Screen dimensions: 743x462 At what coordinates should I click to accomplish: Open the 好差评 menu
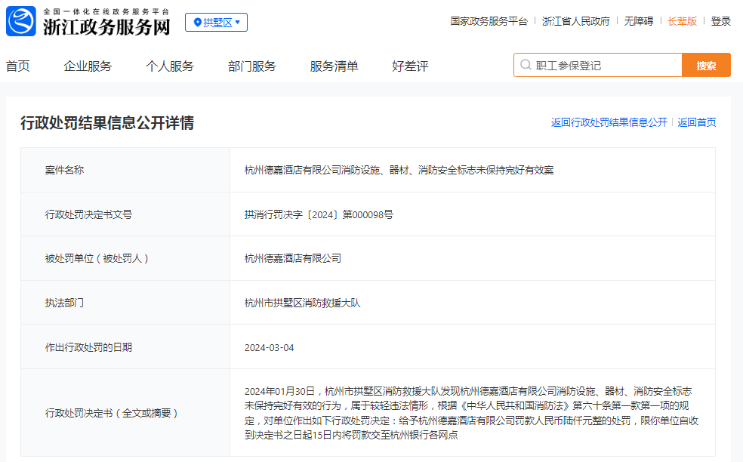click(x=410, y=66)
